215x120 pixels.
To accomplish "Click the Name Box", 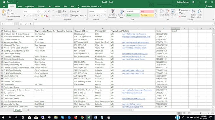I will point(7,24).
